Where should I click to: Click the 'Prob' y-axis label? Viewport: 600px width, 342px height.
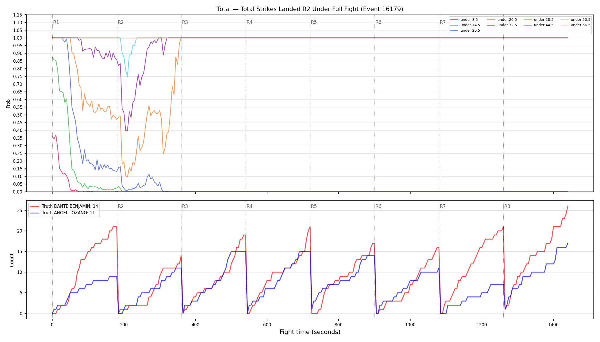pyautogui.click(x=8, y=103)
